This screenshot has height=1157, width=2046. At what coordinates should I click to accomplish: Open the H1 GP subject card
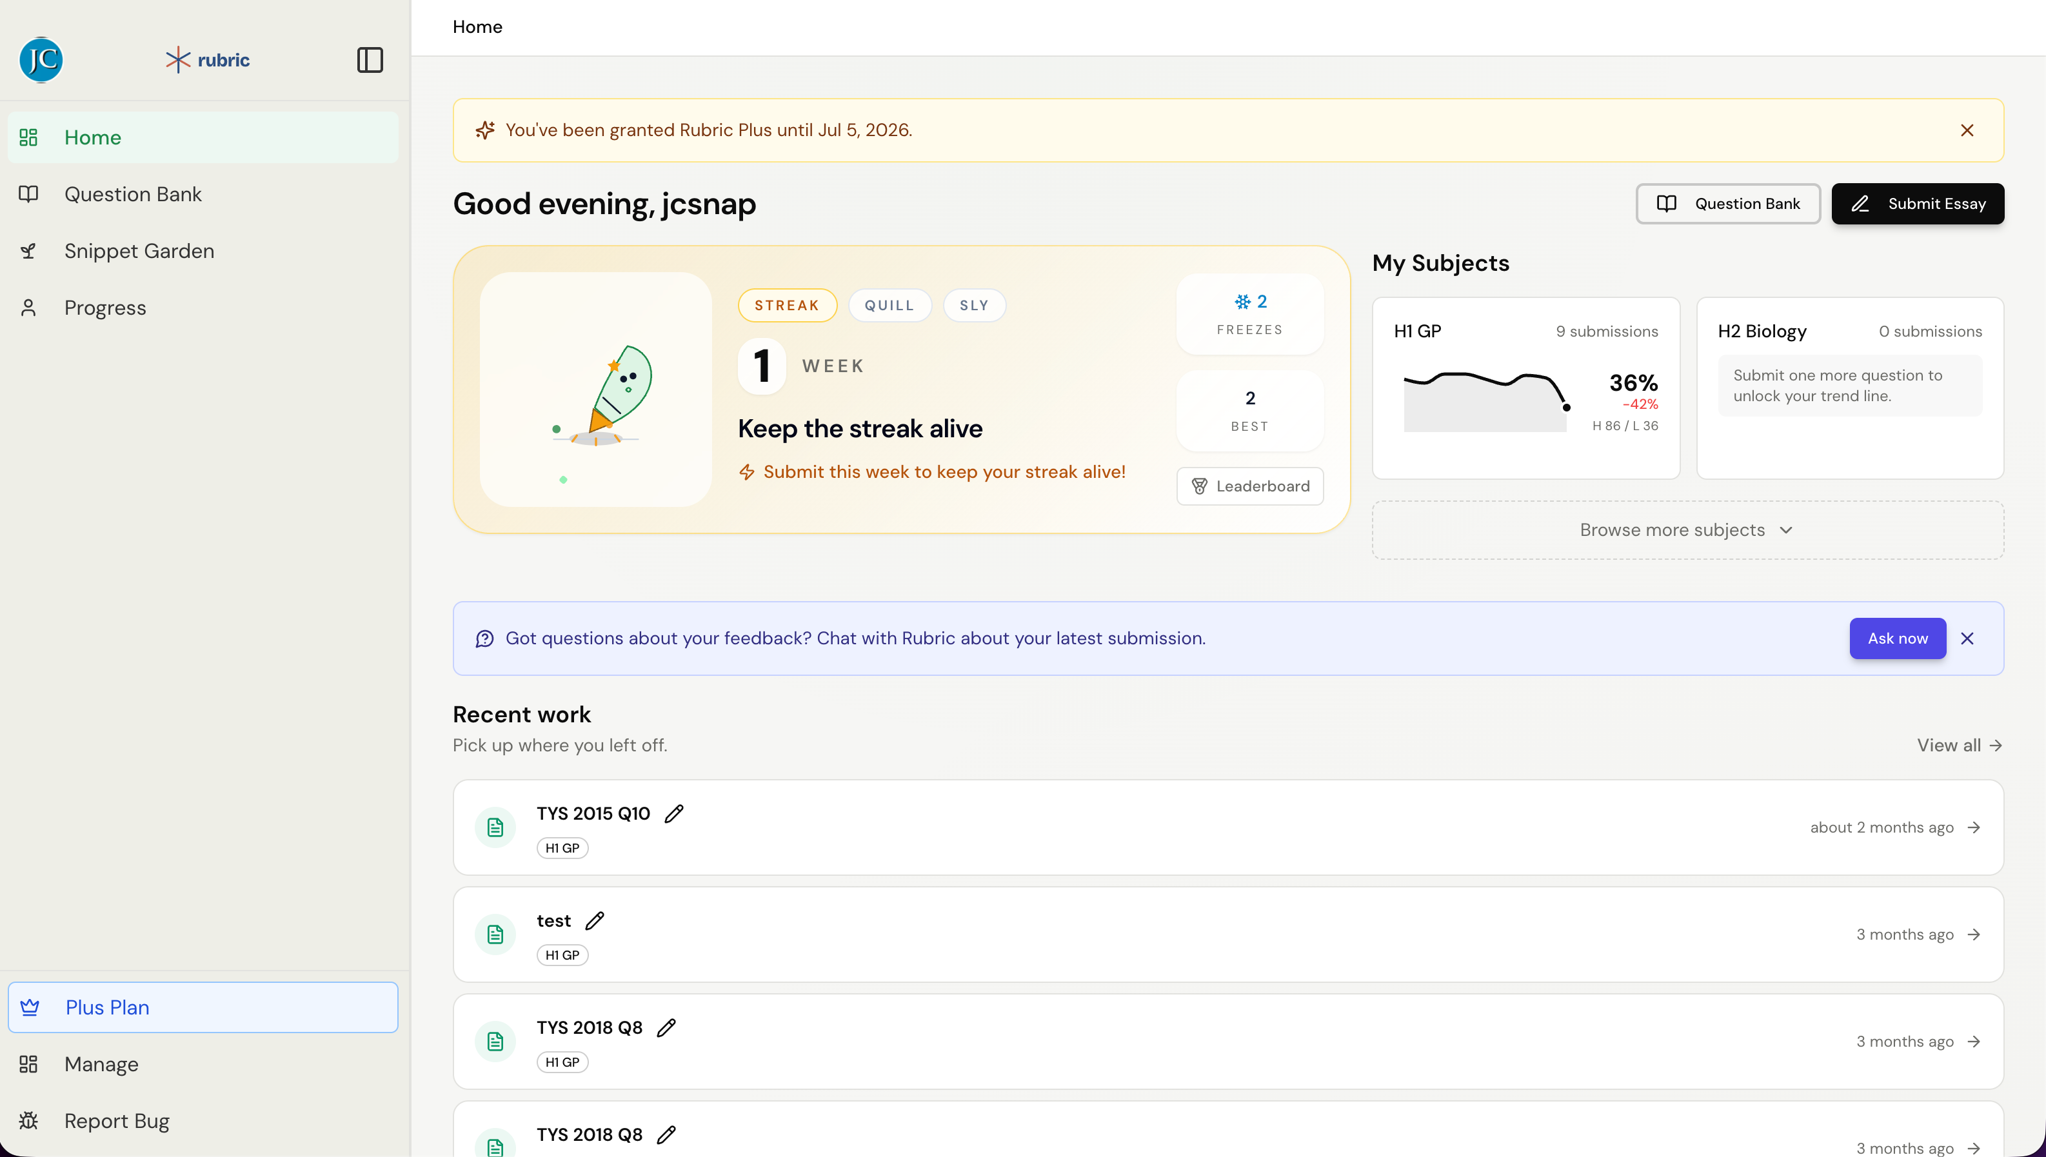coord(1525,388)
